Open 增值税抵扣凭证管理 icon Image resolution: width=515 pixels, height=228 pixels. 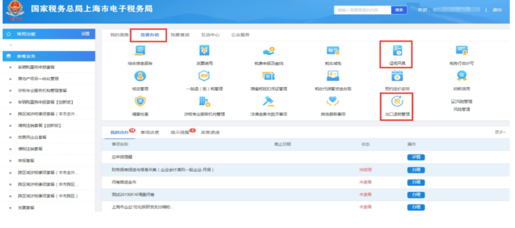click(x=268, y=76)
